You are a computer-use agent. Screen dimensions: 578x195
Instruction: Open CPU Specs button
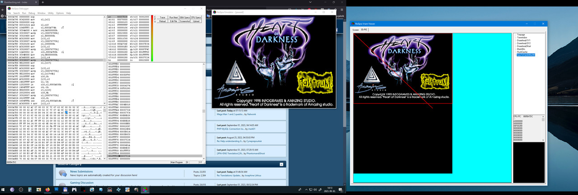tap(196, 18)
